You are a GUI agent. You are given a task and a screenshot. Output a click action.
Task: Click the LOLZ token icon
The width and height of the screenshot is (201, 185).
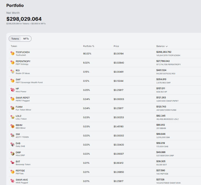click(12, 117)
